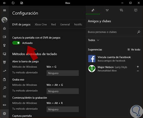This screenshot has height=118, width=143.
Task: Maximize the Xbox window
Action: (130, 3)
